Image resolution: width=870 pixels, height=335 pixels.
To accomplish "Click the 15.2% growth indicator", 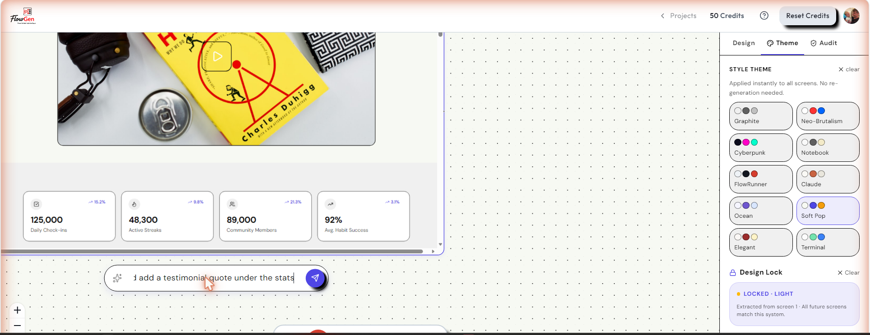I will click(97, 202).
